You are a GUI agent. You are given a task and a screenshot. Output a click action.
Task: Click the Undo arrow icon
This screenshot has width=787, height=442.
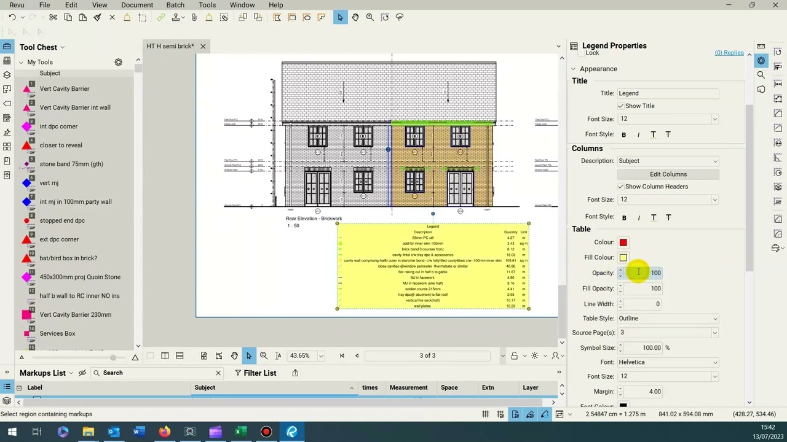coord(12,18)
